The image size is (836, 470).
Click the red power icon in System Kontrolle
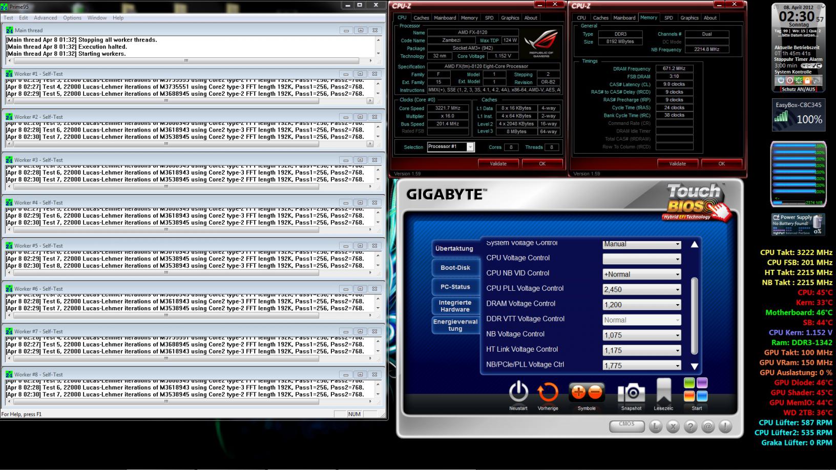point(789,80)
